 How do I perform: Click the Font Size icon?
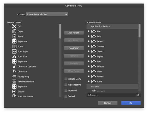pyautogui.click(x=14, y=56)
